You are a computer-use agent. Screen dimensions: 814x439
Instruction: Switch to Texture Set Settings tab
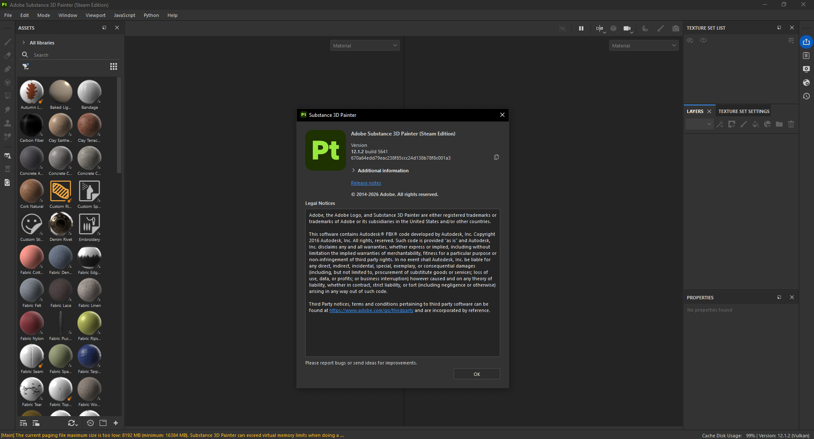point(744,111)
